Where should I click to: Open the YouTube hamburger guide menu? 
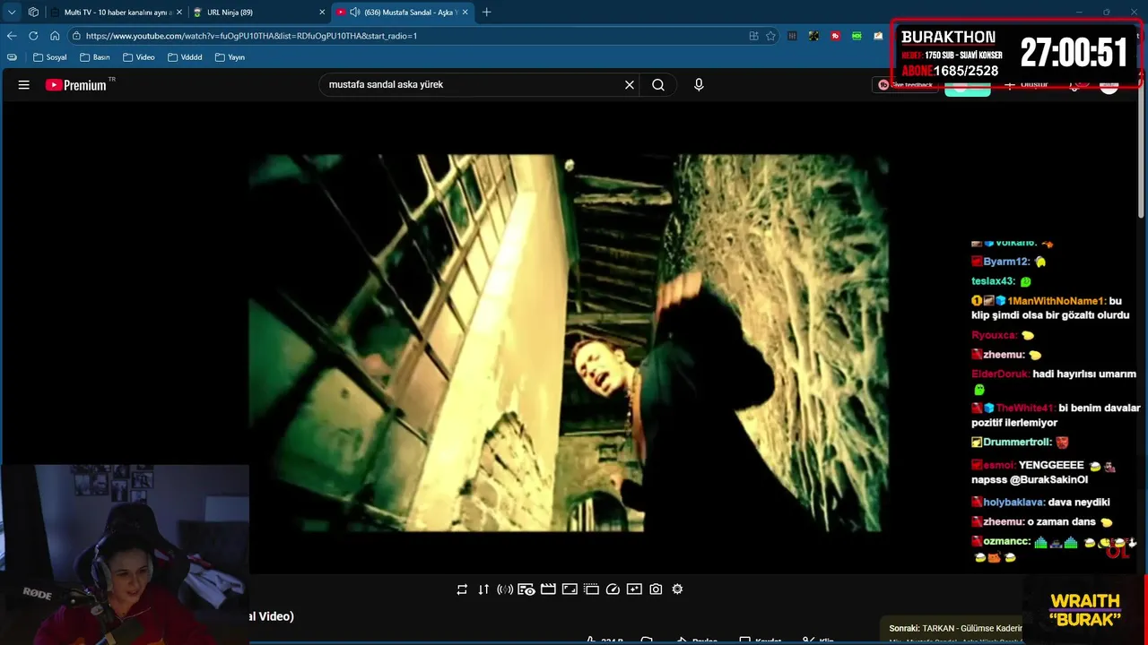pyautogui.click(x=24, y=85)
